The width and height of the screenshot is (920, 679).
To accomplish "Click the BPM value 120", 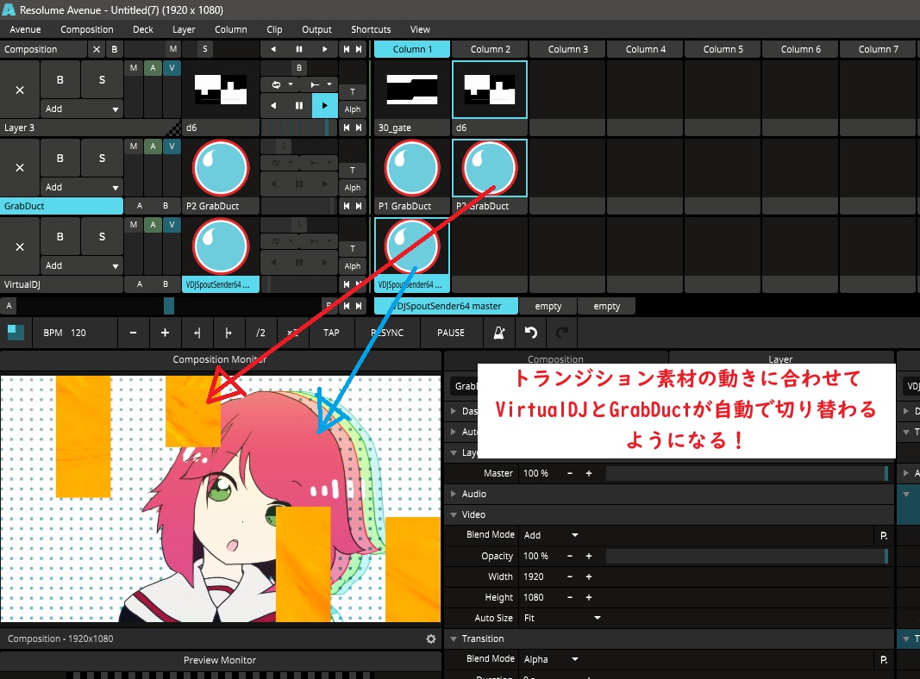I will pos(78,333).
